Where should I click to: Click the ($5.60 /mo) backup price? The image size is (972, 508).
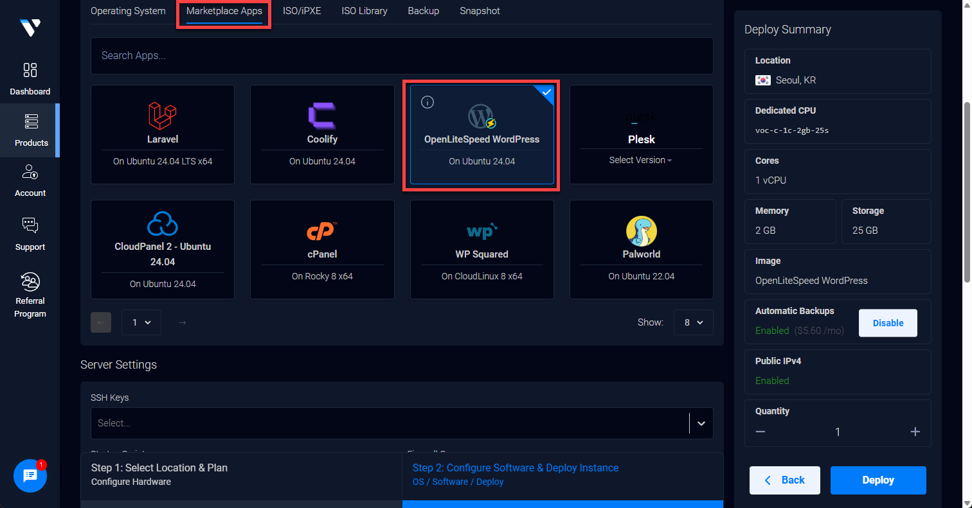tap(820, 331)
